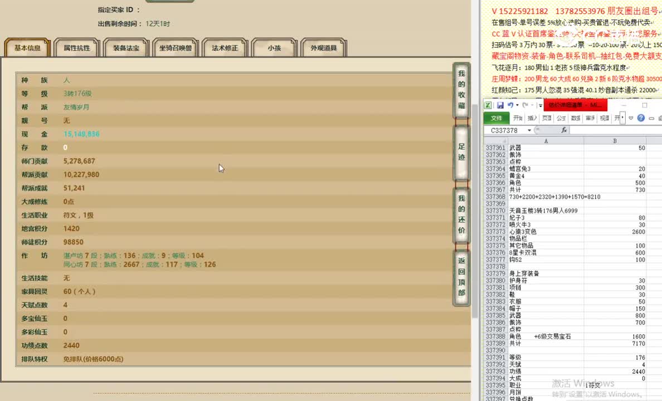Open the Name Box dropdown arrow
Image resolution: width=662 pixels, height=401 pixels.
coord(529,130)
